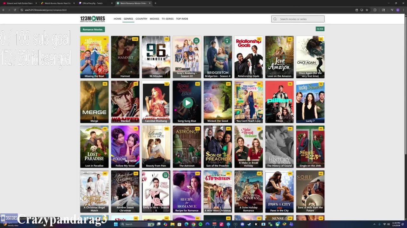Click the Lucky 7 title link
The image size is (407, 228).
(310, 121)
